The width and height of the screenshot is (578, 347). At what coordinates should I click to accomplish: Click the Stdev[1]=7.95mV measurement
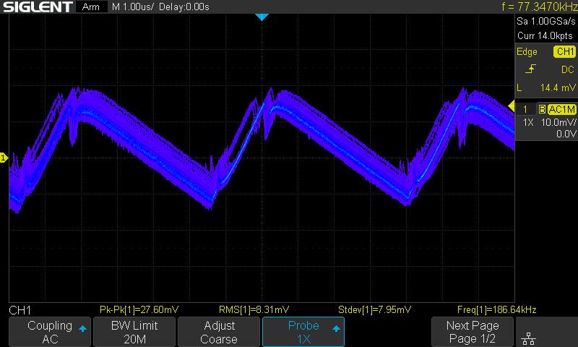(374, 309)
